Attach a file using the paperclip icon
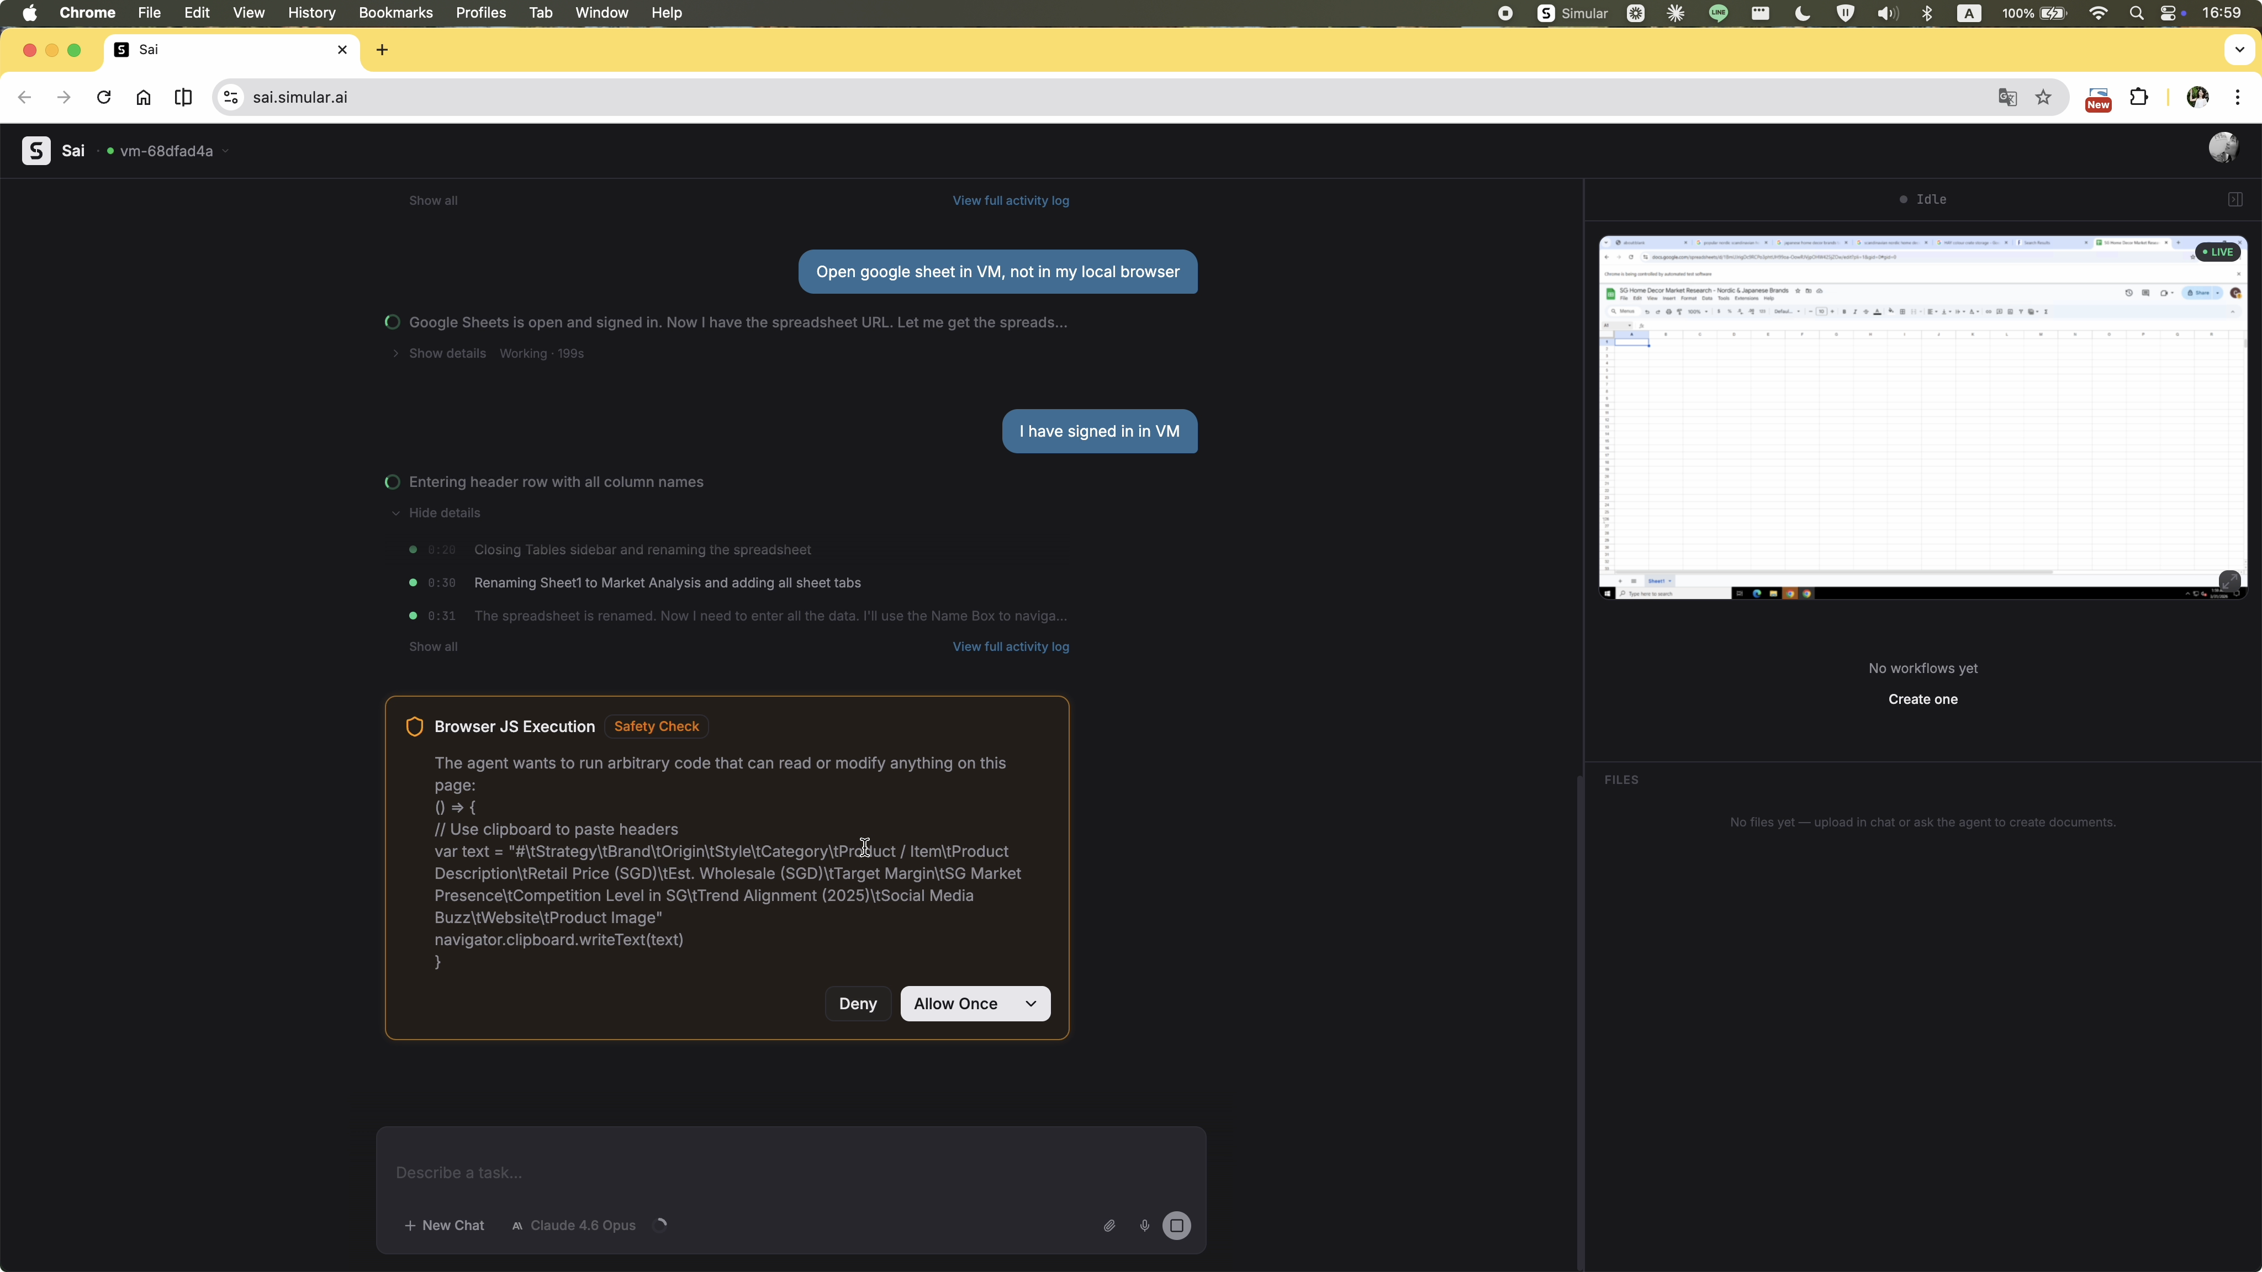Screen dimensions: 2262x1272 pyautogui.click(x=1108, y=1226)
